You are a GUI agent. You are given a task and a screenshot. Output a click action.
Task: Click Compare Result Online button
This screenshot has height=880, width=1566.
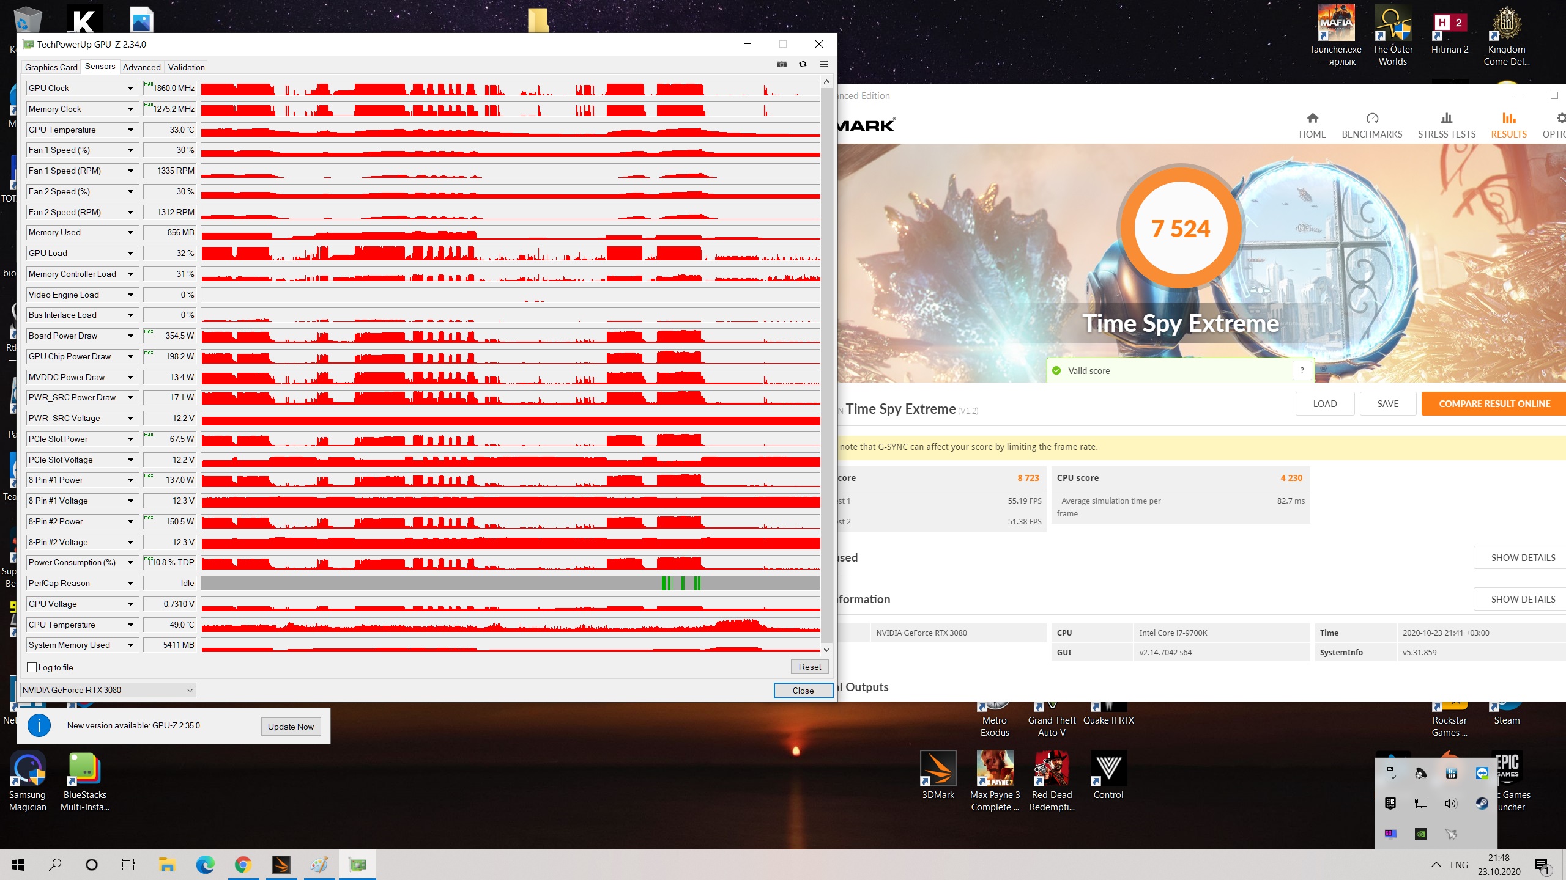1494,404
